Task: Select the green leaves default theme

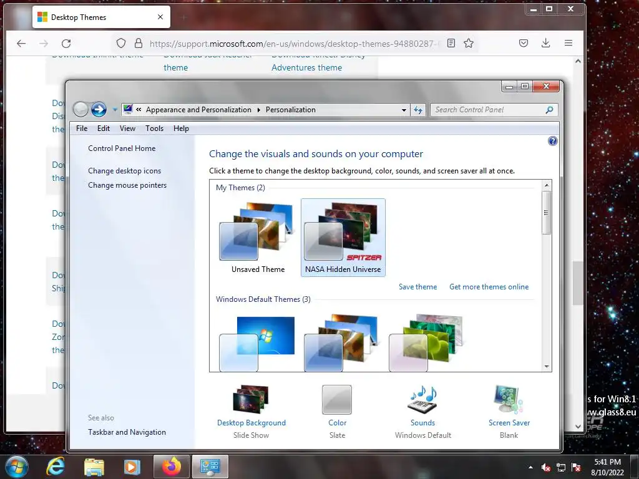Action: pyautogui.click(x=426, y=343)
